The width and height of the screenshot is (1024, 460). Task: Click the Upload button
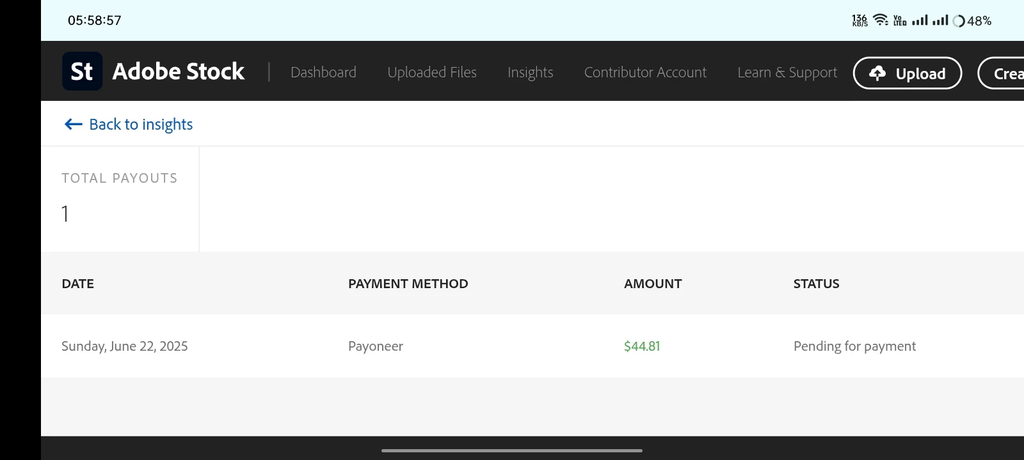pyautogui.click(x=908, y=73)
